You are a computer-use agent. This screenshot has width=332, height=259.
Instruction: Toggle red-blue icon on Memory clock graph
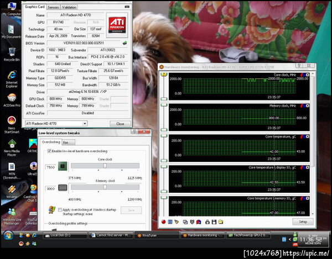coord(303,105)
